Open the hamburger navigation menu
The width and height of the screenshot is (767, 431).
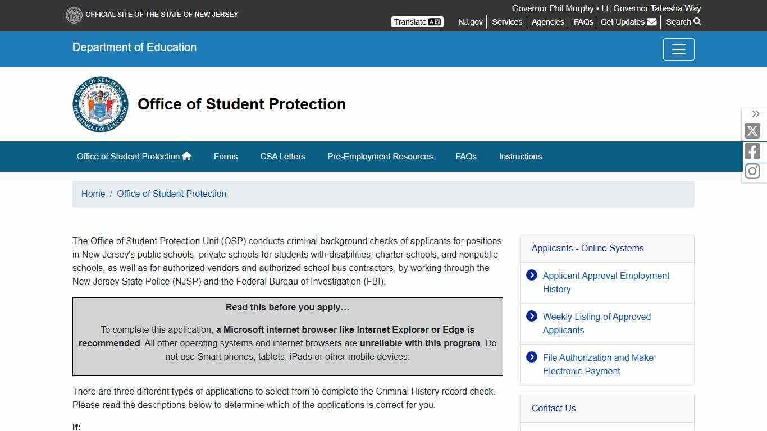pyautogui.click(x=678, y=49)
